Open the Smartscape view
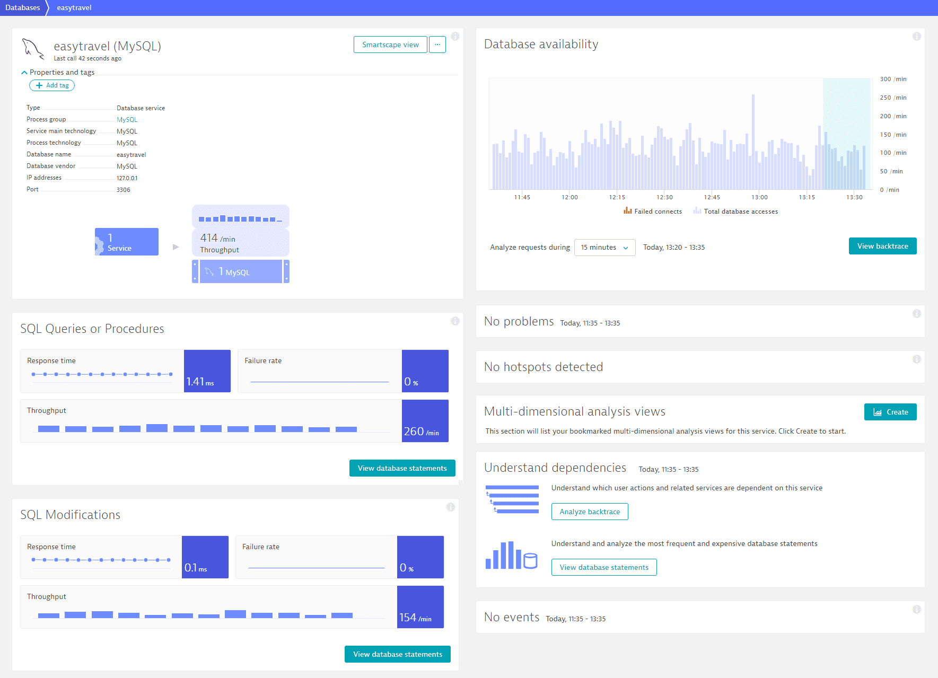 tap(390, 45)
